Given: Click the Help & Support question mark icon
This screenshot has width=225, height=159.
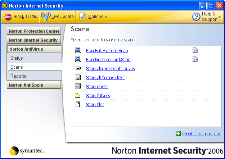Looking at the screenshot, I should 196,17.
